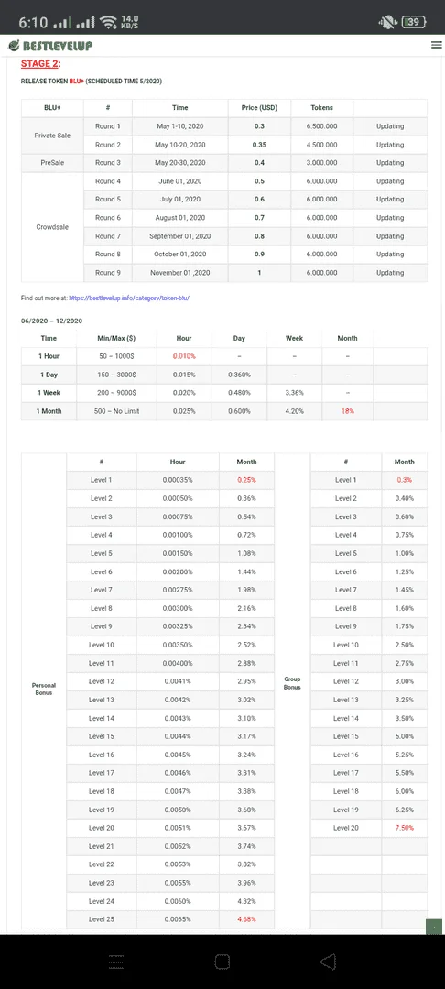This screenshot has width=445, height=989.
Task: Select the Level 25 row label
Action: 102,919
